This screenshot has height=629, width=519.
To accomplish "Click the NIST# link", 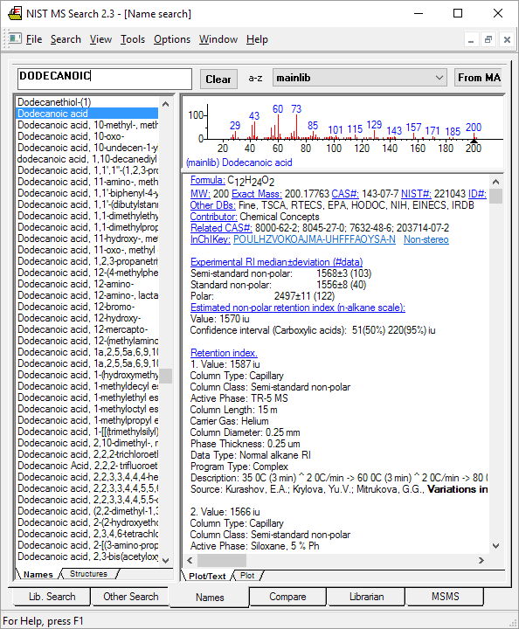I will 416,194.
